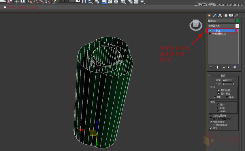Viewport: 245px width, 151px height.
Task: Open the Create panel sun icon
Action: pos(209,16)
